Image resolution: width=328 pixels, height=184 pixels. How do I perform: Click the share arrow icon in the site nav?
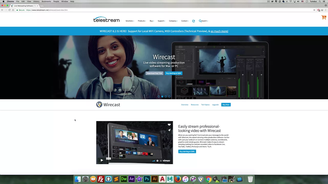click(193, 21)
